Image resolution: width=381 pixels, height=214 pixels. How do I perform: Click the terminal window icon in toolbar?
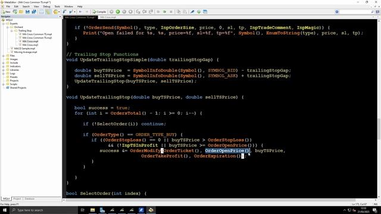coord(205,12)
